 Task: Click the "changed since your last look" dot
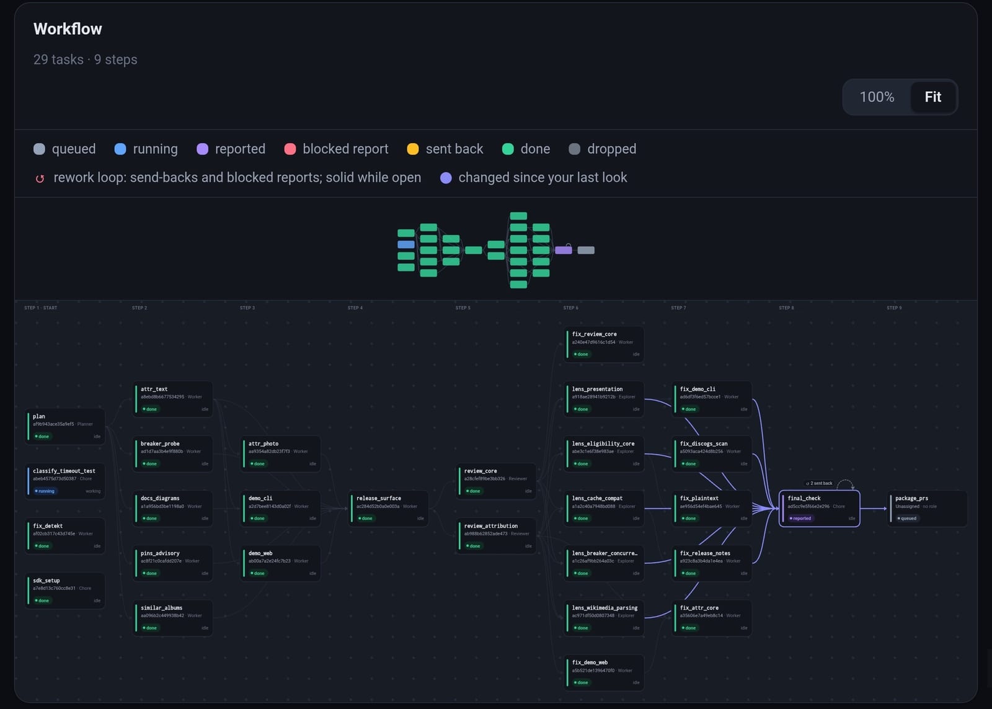(446, 178)
